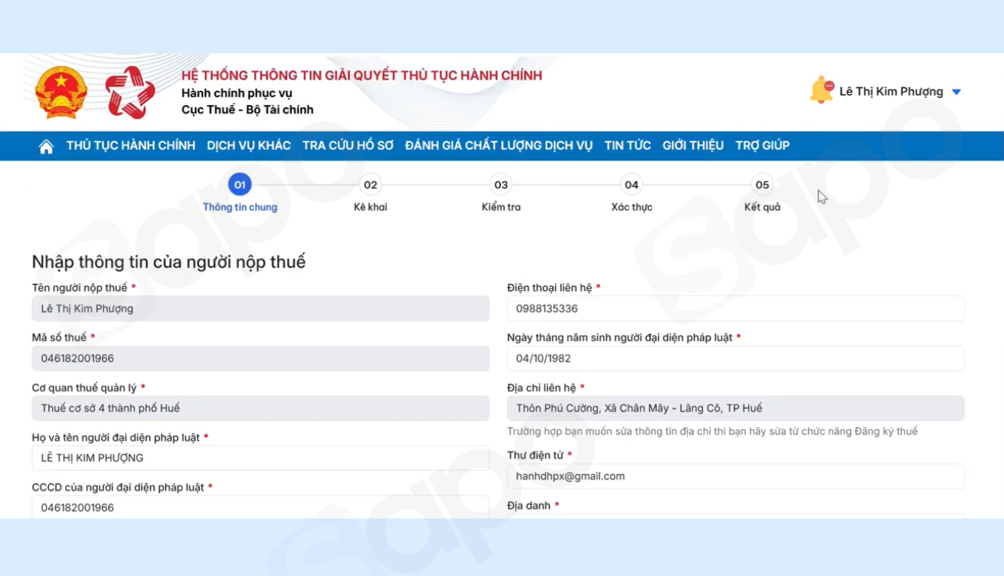1004x576 pixels.
Task: Click the Điện thoại liên hệ input field
Action: point(735,309)
